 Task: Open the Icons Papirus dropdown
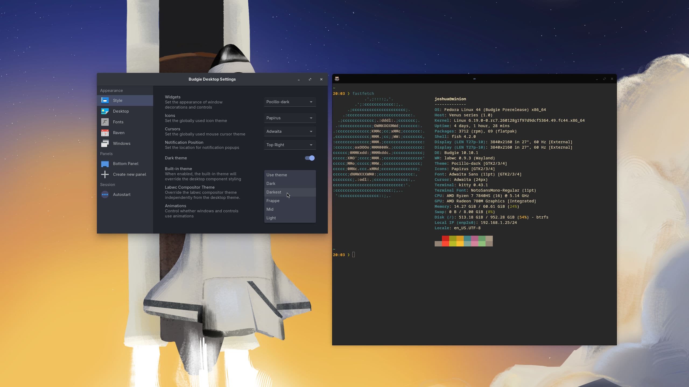[x=290, y=118]
